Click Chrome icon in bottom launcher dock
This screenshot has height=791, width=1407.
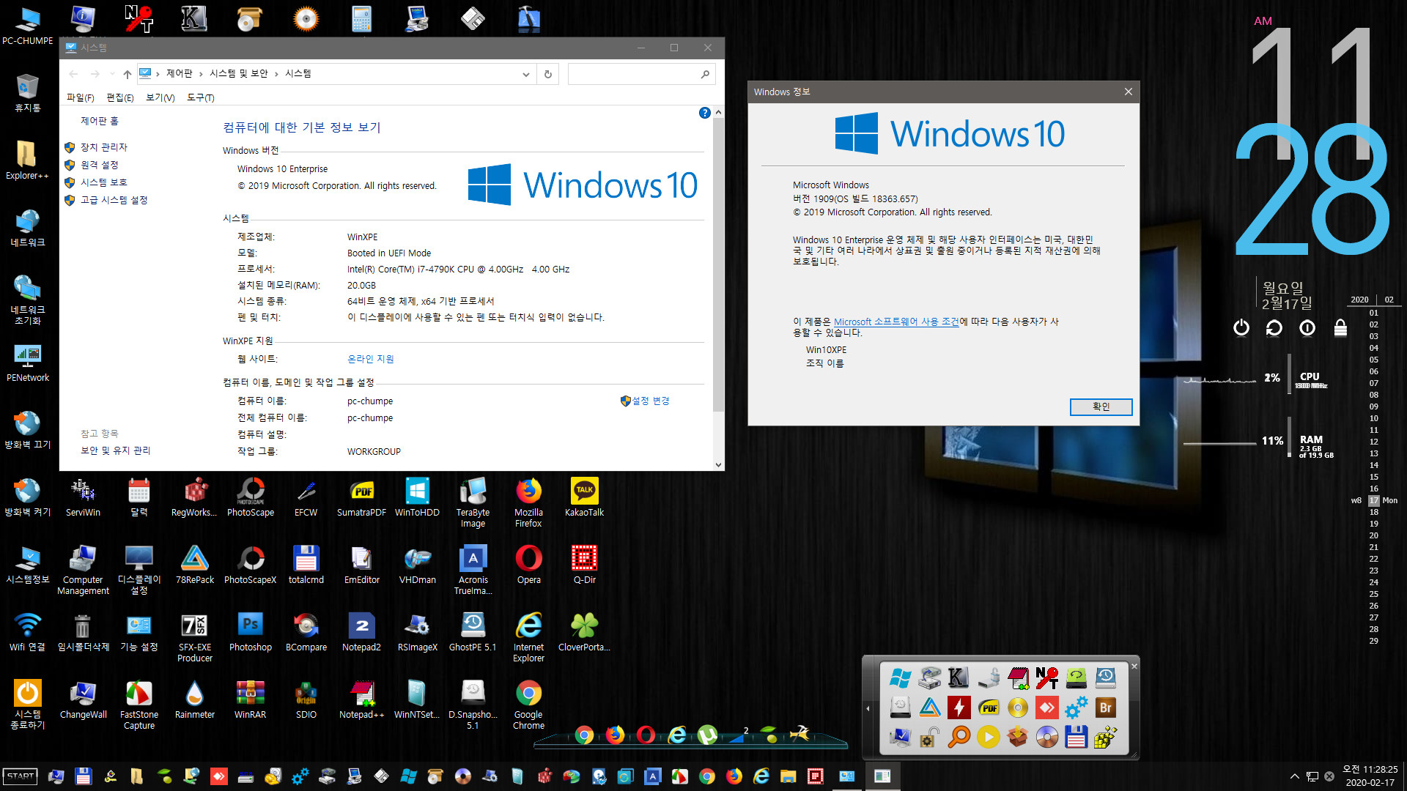pos(584,735)
